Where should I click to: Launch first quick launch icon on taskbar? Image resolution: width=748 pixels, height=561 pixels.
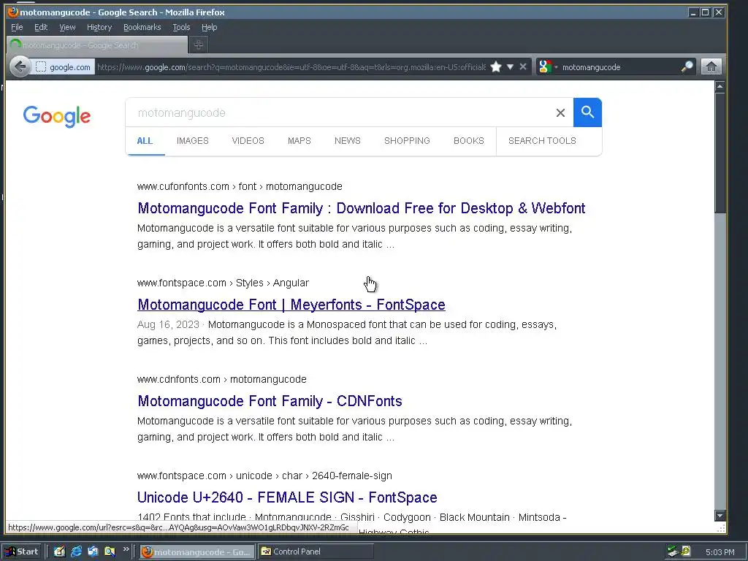click(59, 552)
